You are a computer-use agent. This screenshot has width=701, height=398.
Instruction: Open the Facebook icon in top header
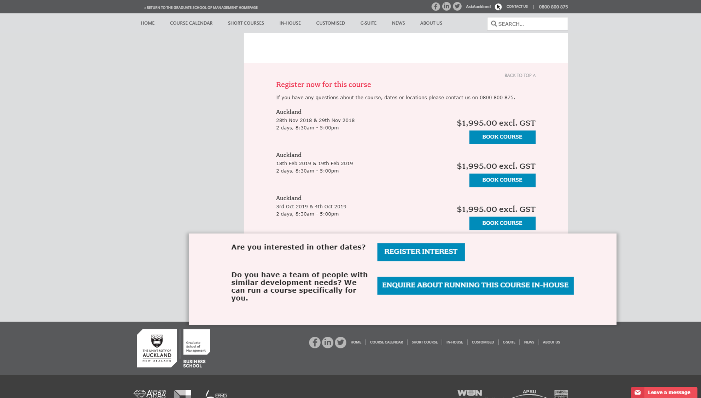436,6
